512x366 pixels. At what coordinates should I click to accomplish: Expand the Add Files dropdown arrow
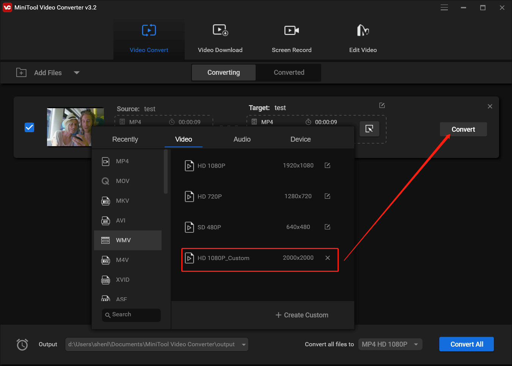click(77, 73)
